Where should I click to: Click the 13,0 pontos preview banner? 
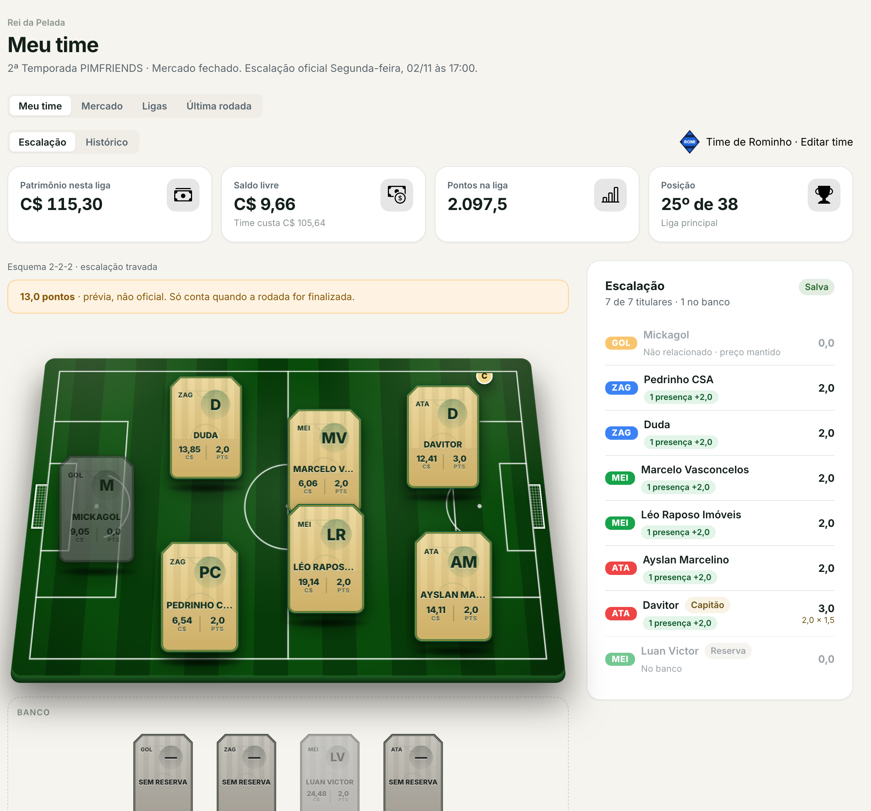(x=288, y=297)
